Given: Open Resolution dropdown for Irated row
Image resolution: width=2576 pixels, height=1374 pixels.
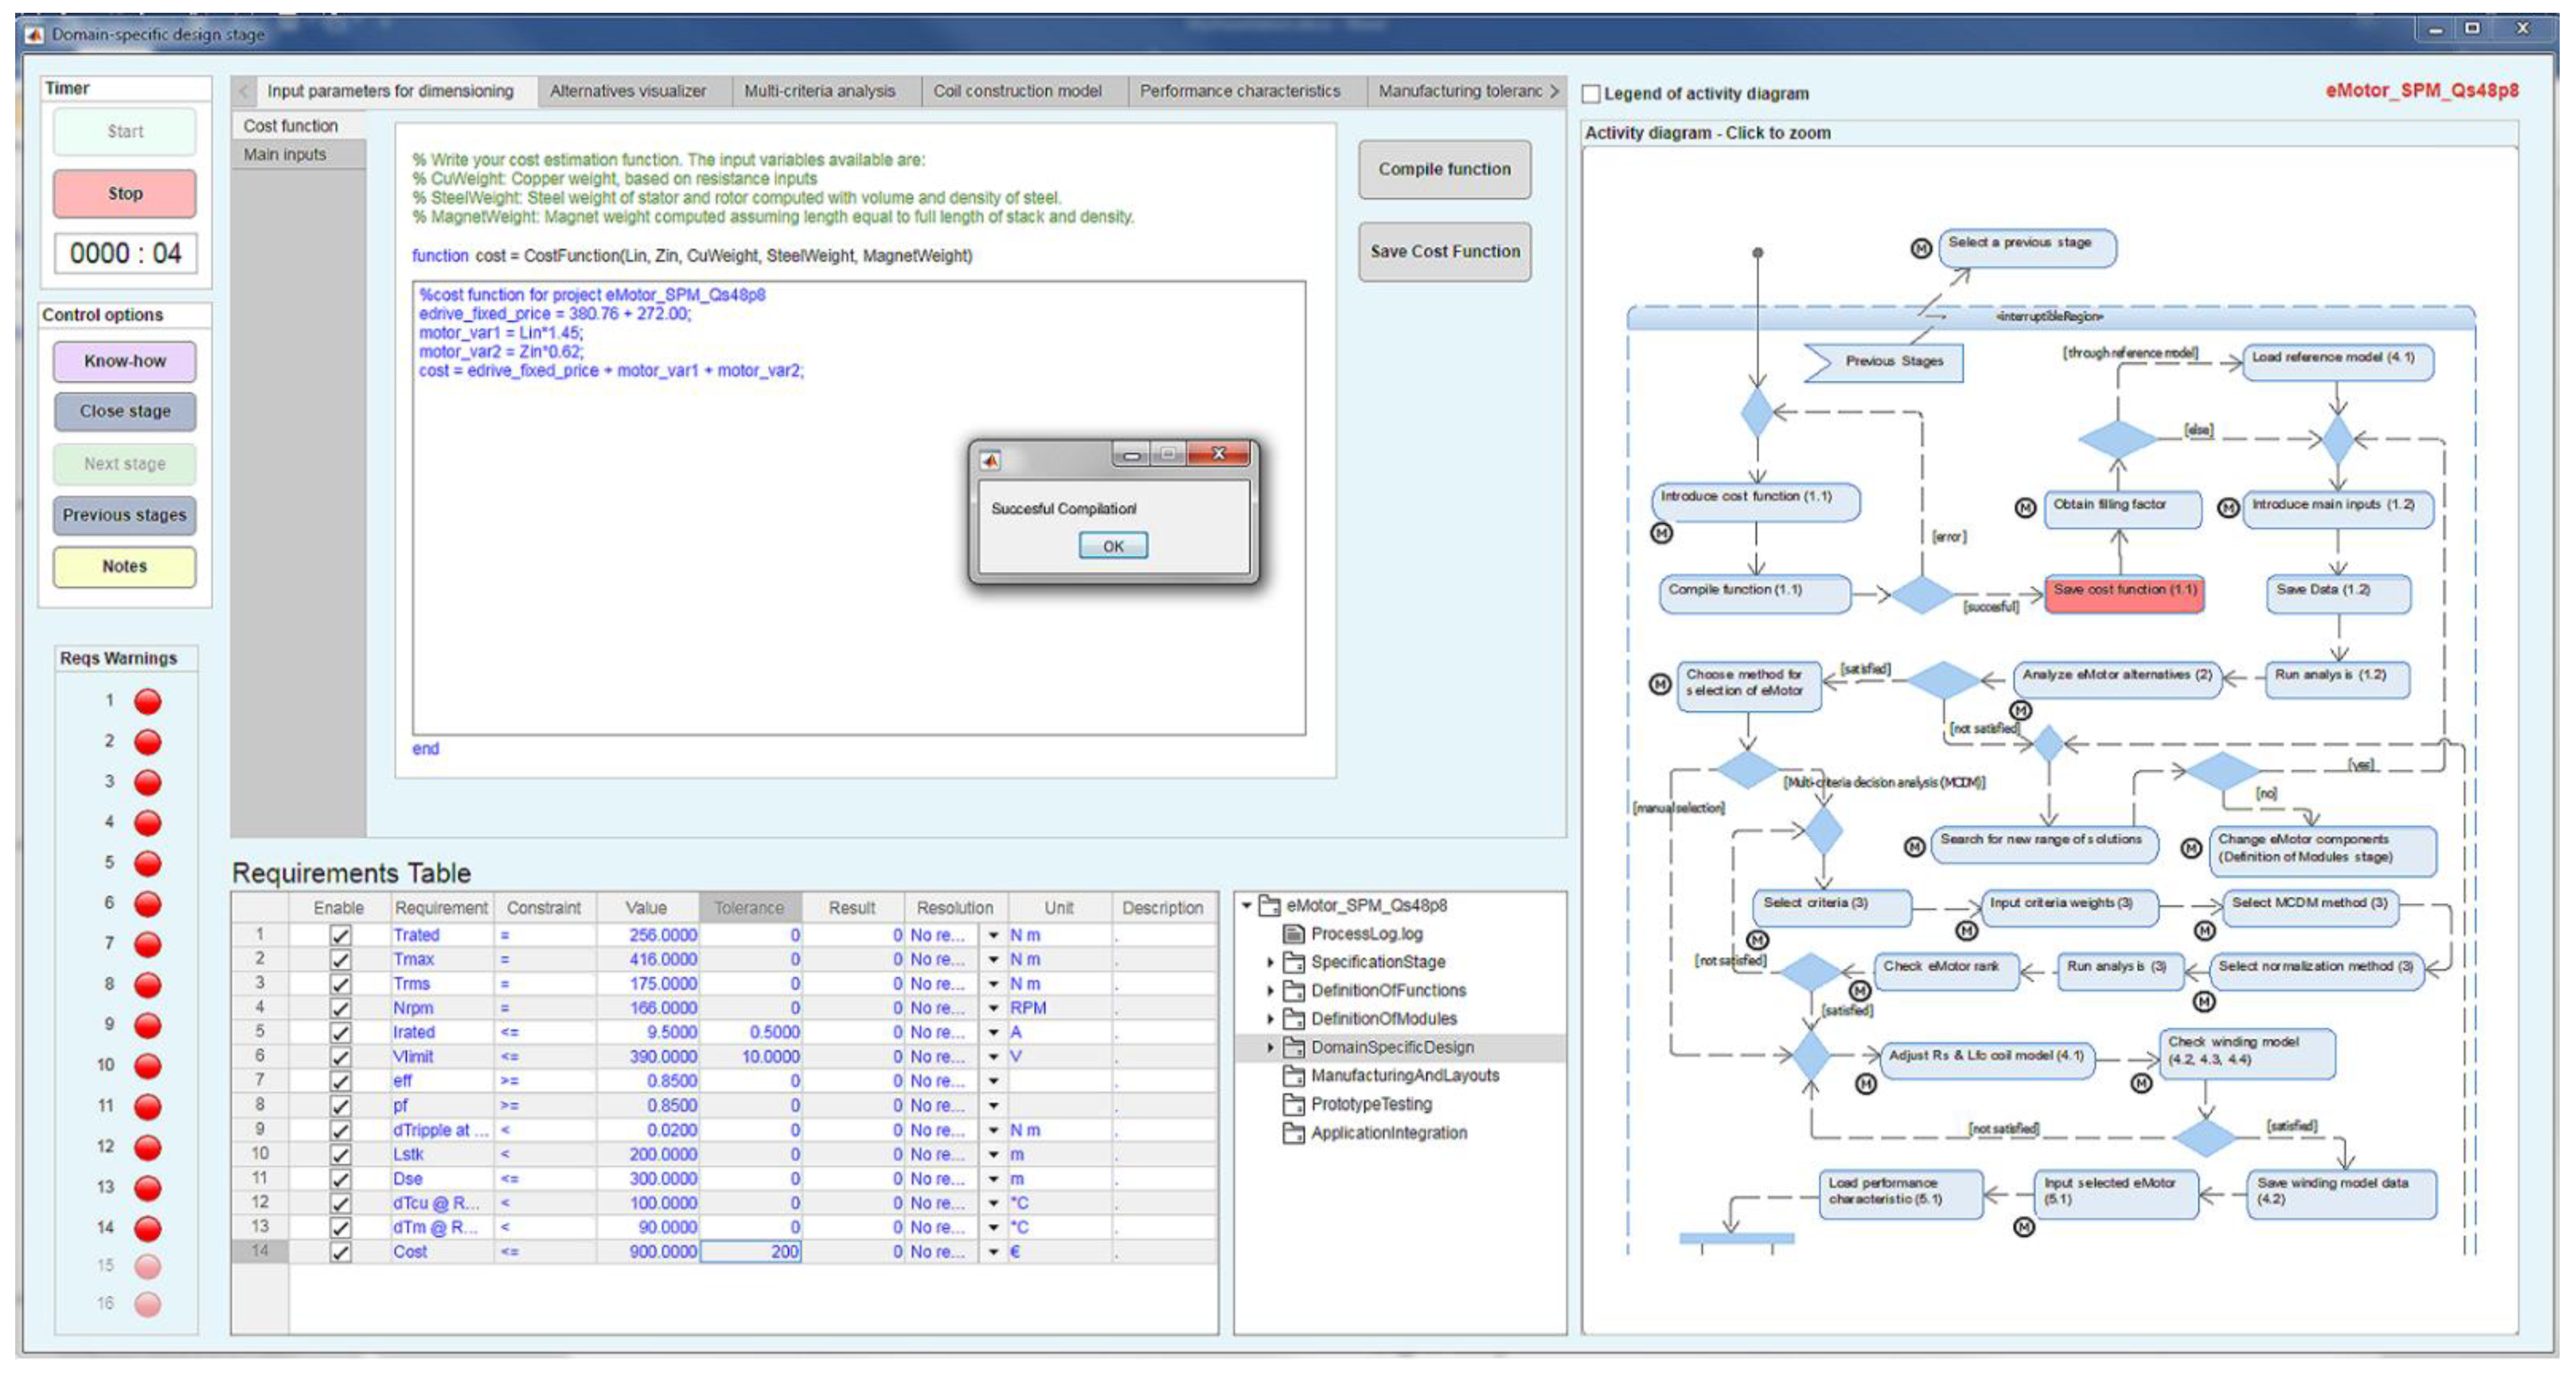Looking at the screenshot, I should coord(993,1032).
